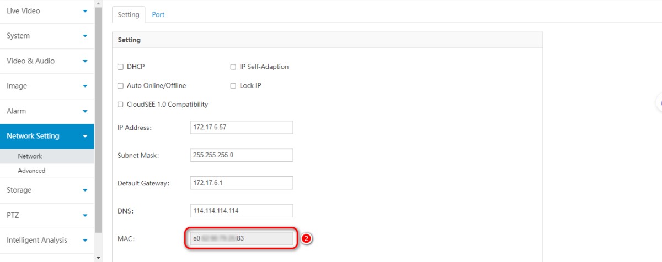Screen dimensions: 662x262
Task: Expand the Storage section arrow
Action: (x=85, y=190)
